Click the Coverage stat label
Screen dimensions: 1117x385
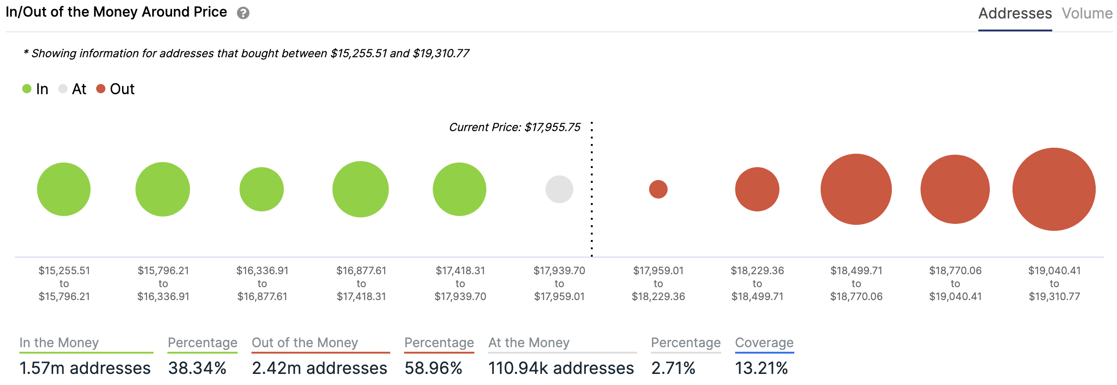tap(764, 343)
